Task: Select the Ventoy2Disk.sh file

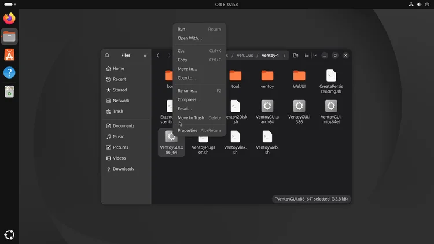Action: pos(236,112)
